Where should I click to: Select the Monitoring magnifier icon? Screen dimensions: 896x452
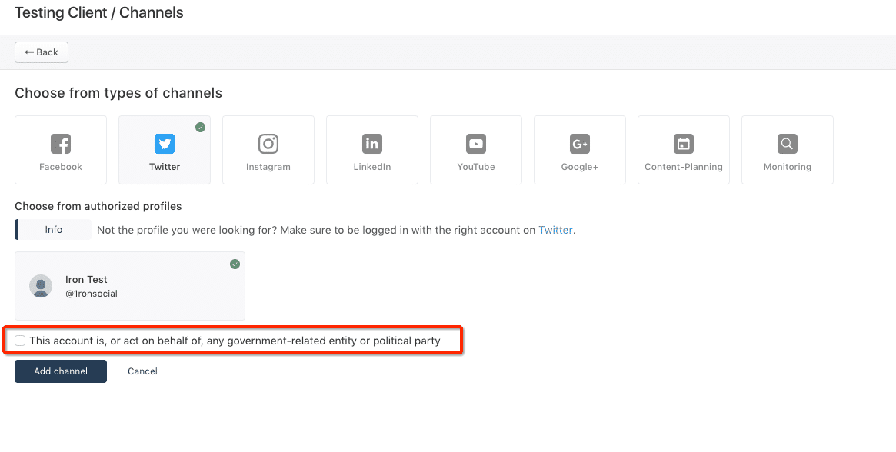(x=788, y=144)
